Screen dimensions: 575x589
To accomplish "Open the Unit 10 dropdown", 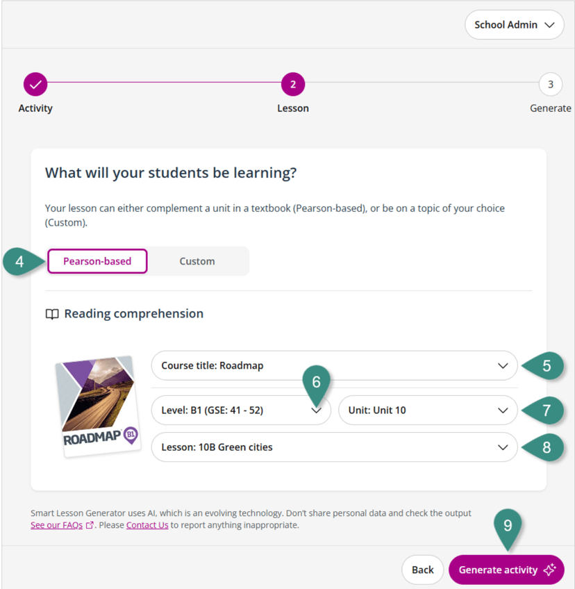I will (428, 410).
